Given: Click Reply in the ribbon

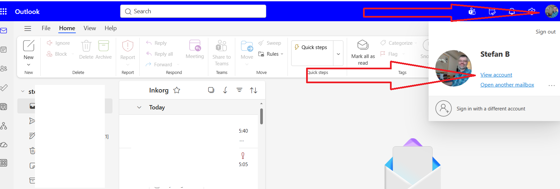Looking at the screenshot, I should (156, 43).
